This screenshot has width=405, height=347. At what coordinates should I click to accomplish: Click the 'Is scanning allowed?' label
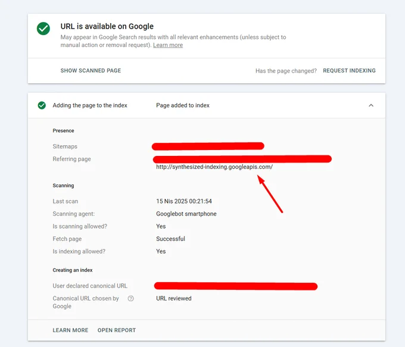click(x=80, y=226)
